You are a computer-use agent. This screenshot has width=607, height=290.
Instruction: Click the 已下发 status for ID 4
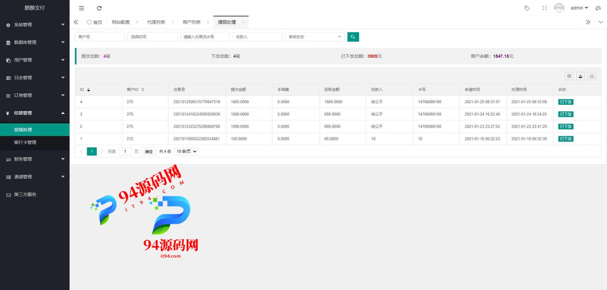click(x=566, y=102)
